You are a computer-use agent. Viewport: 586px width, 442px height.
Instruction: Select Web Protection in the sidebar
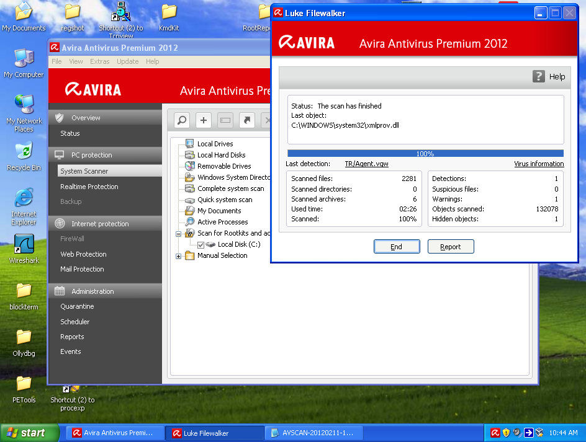pos(83,254)
